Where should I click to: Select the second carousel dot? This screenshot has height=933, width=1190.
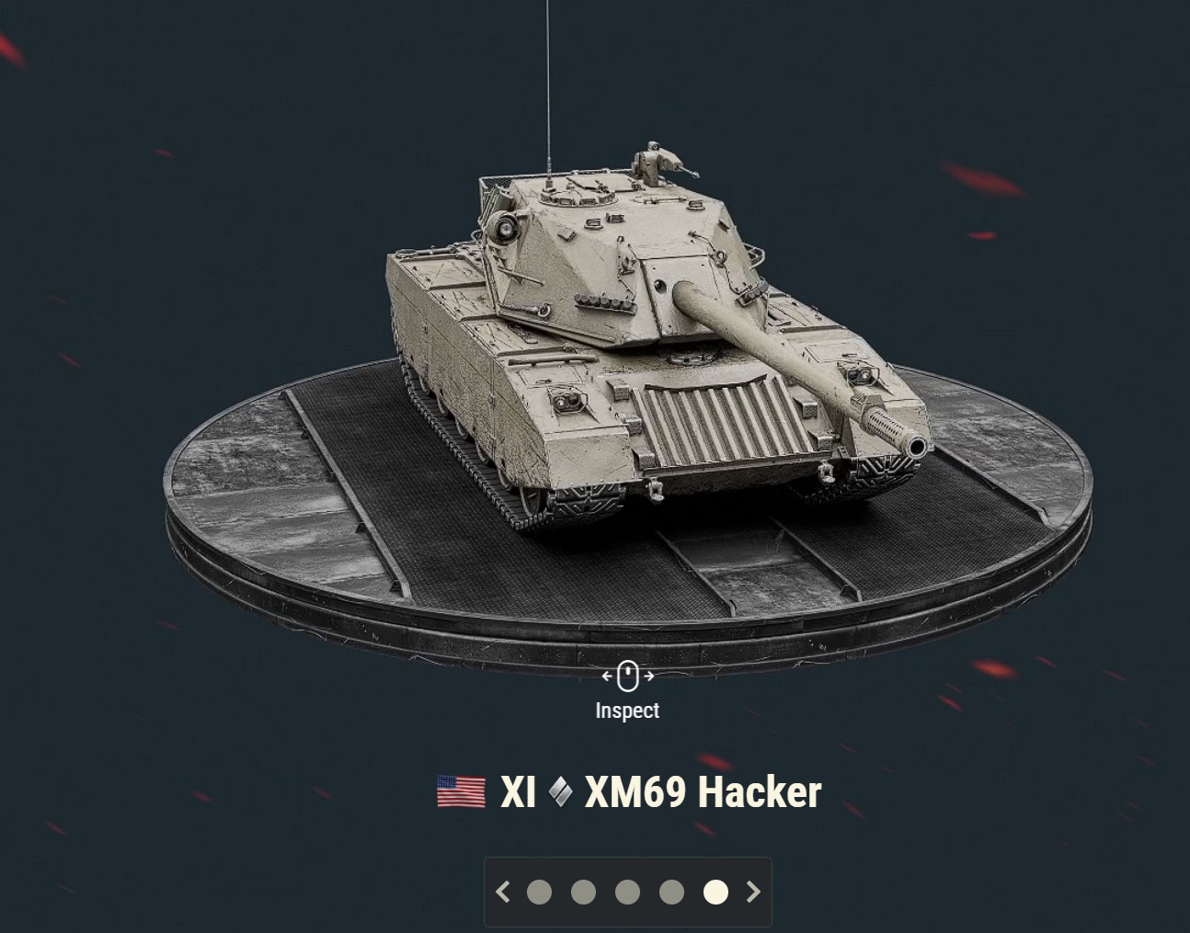point(583,892)
